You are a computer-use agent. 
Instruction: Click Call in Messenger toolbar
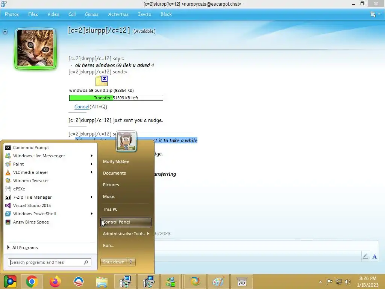[72, 14]
